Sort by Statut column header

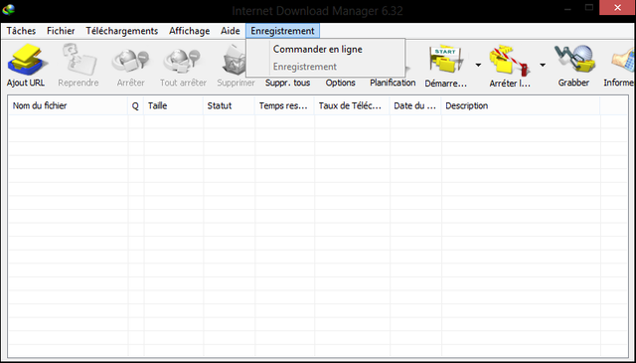[x=229, y=106]
